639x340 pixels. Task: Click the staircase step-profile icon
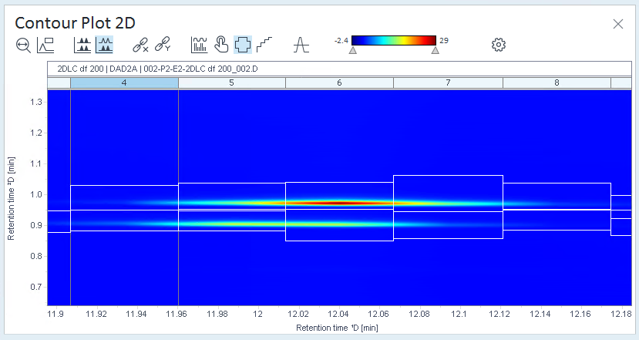pos(264,45)
